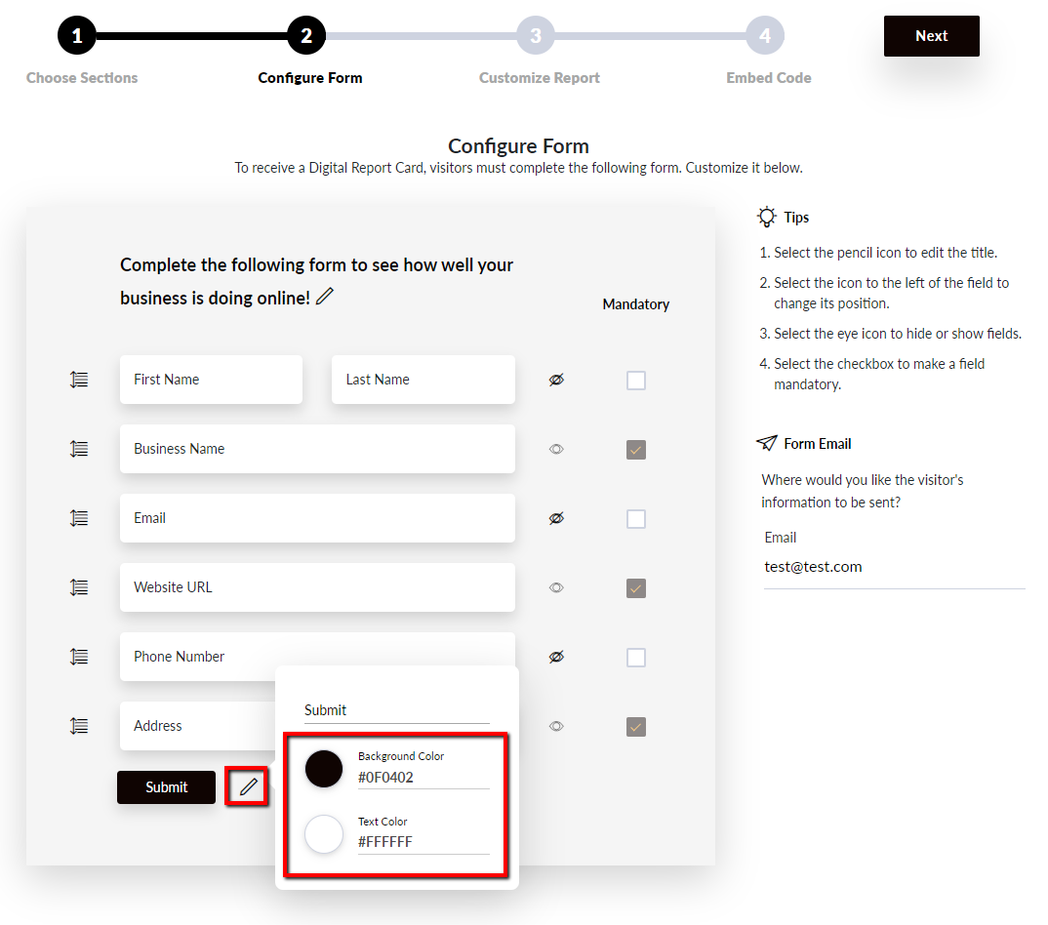Click the reorder icon for Website URL row
The width and height of the screenshot is (1048, 925).
click(79, 587)
